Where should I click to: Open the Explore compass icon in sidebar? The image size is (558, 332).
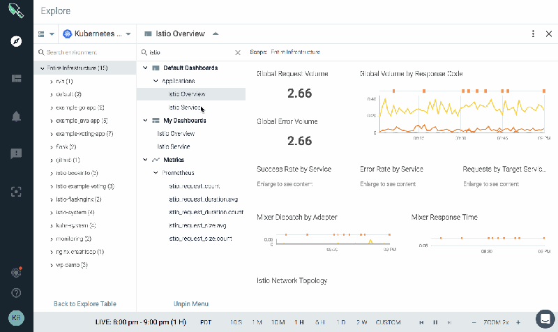(16, 41)
